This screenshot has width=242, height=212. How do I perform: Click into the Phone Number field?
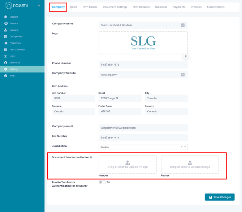[143, 65]
